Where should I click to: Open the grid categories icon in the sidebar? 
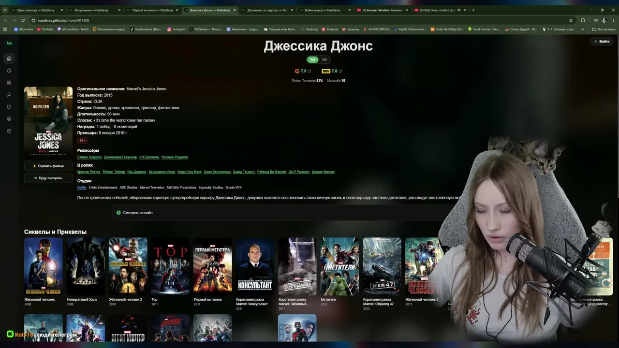(9, 83)
